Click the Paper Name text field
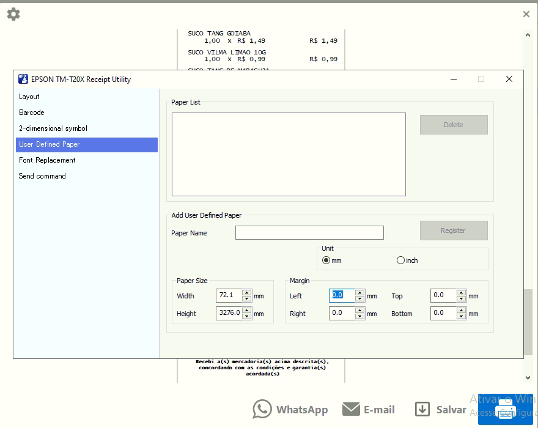 pyautogui.click(x=309, y=233)
